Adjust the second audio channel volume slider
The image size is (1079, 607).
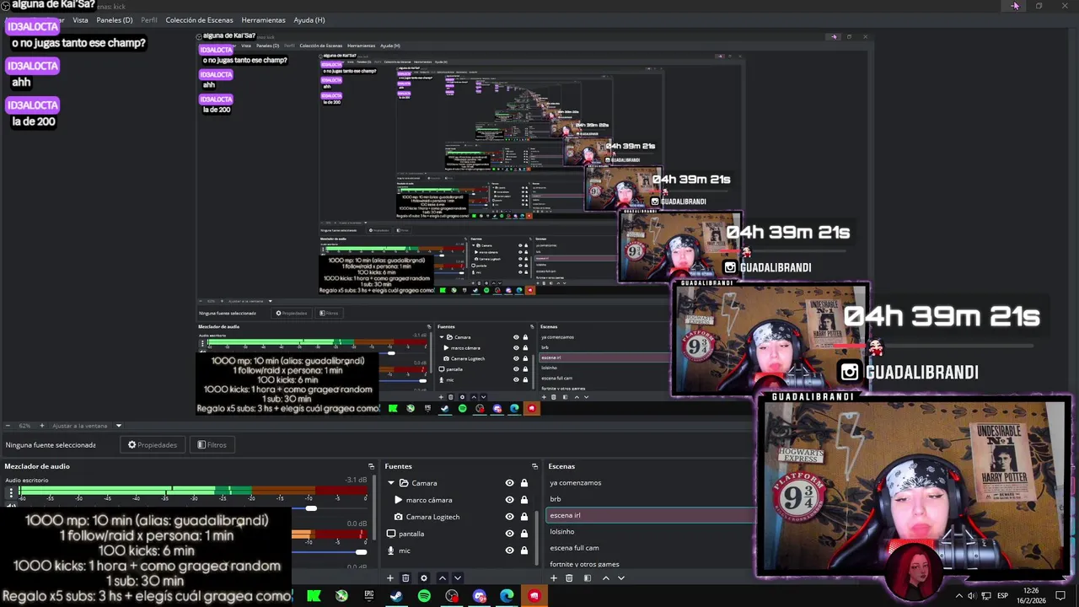(x=361, y=552)
